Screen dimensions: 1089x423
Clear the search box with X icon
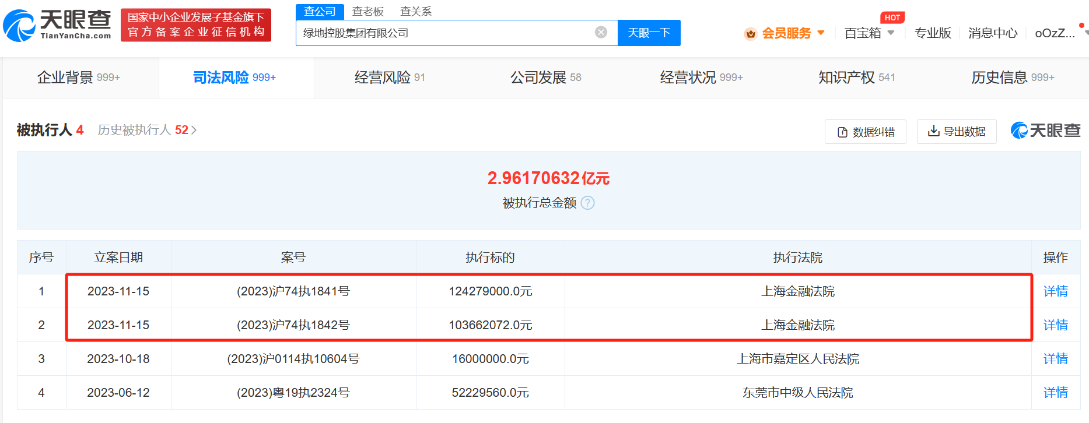point(601,33)
